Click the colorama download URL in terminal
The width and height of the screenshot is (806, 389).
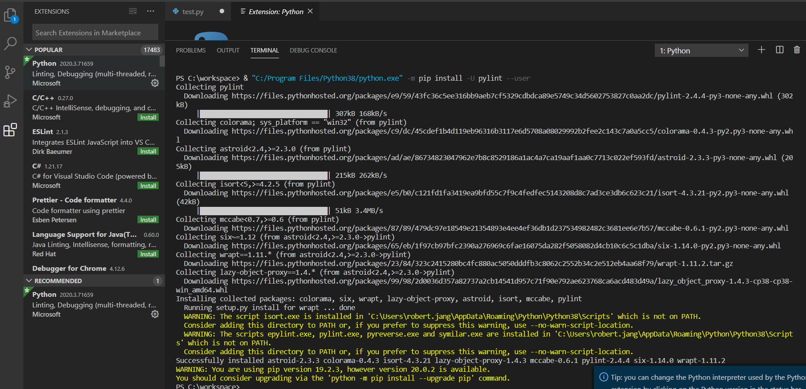pyautogui.click(x=512, y=131)
